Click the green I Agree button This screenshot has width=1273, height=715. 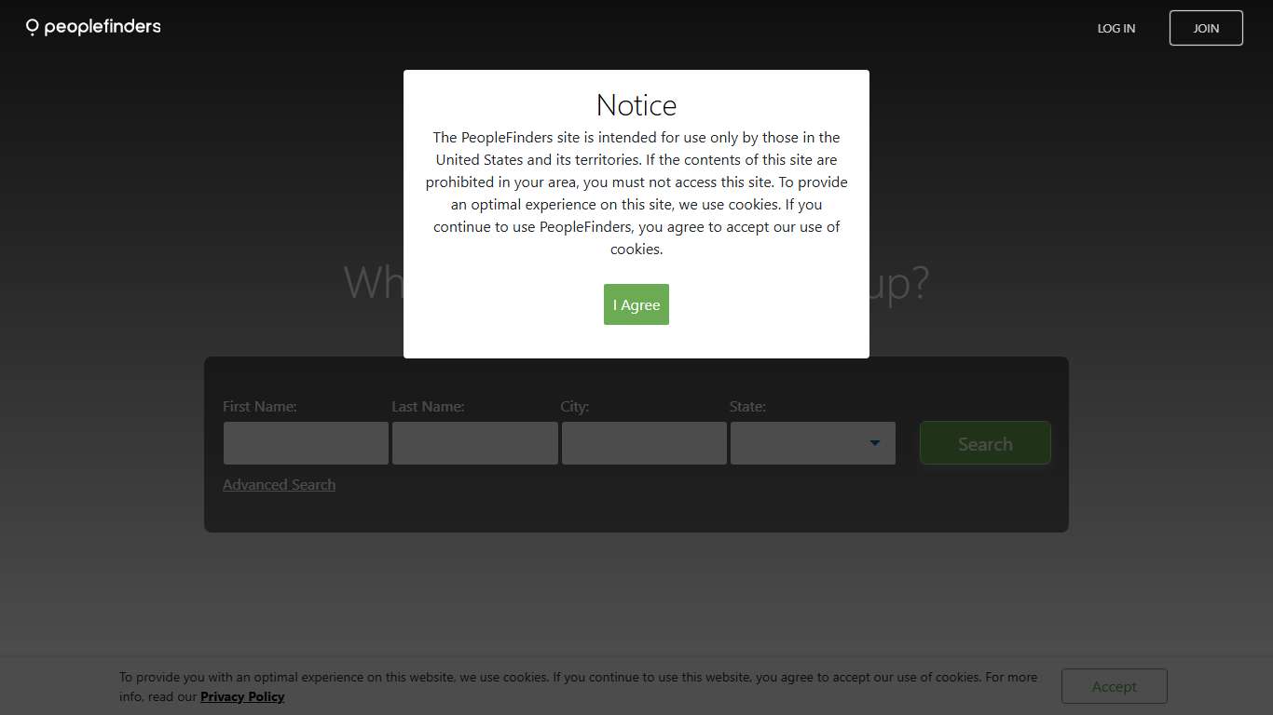click(x=636, y=304)
